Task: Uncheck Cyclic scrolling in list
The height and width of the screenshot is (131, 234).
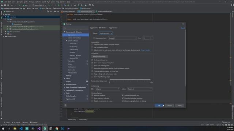Action: pos(92,60)
